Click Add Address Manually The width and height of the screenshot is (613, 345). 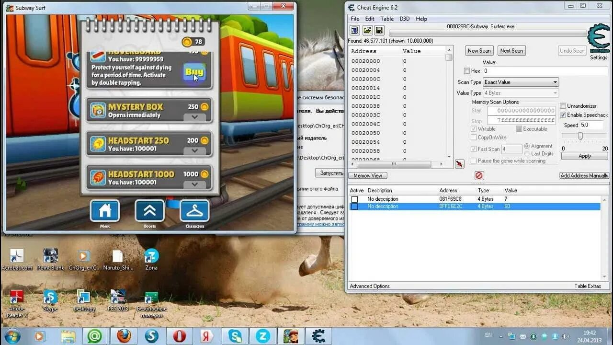click(x=584, y=176)
